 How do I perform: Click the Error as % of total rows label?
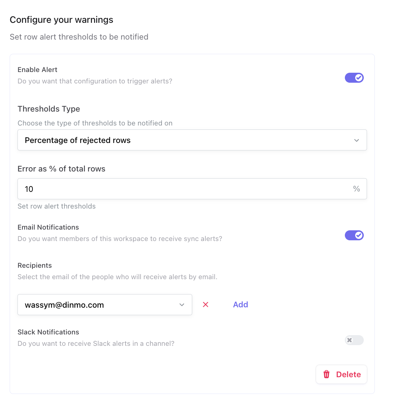tap(61, 169)
